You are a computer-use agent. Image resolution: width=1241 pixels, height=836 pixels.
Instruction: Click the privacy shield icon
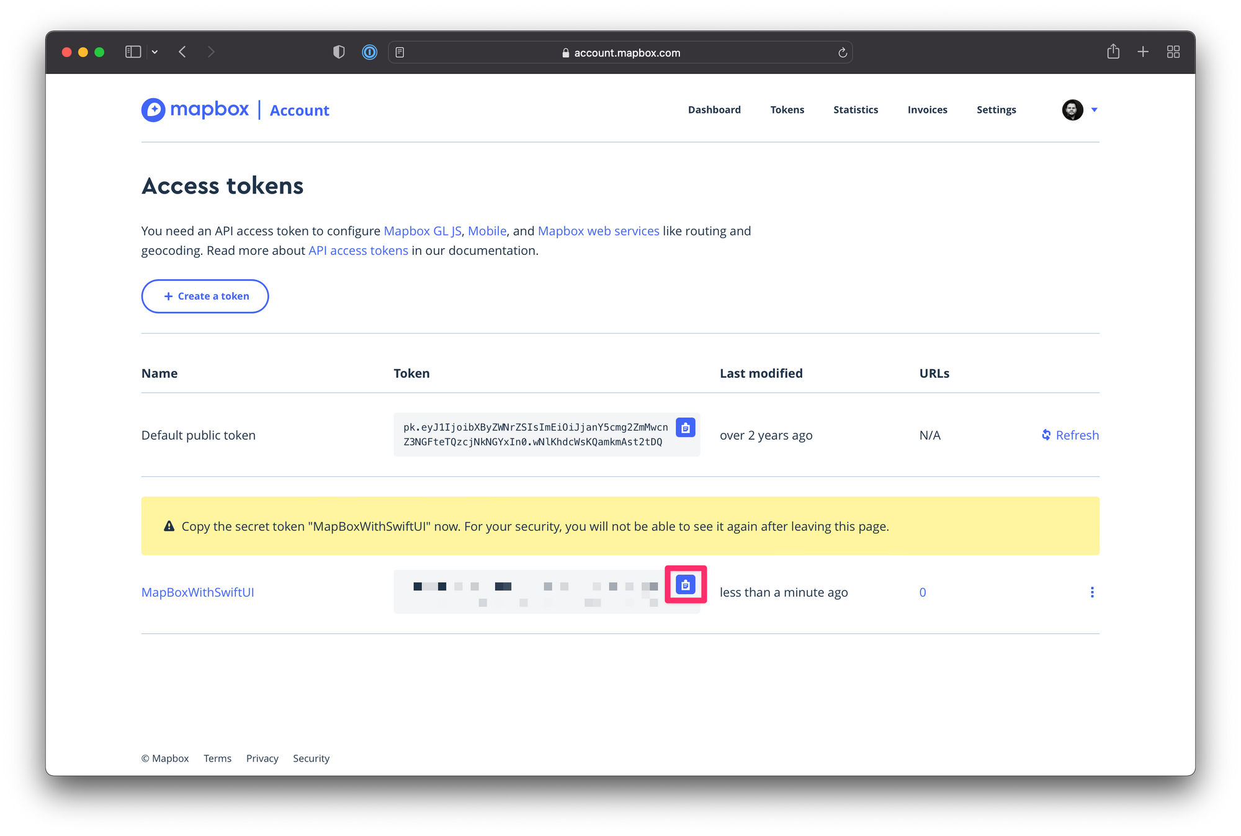coord(339,52)
